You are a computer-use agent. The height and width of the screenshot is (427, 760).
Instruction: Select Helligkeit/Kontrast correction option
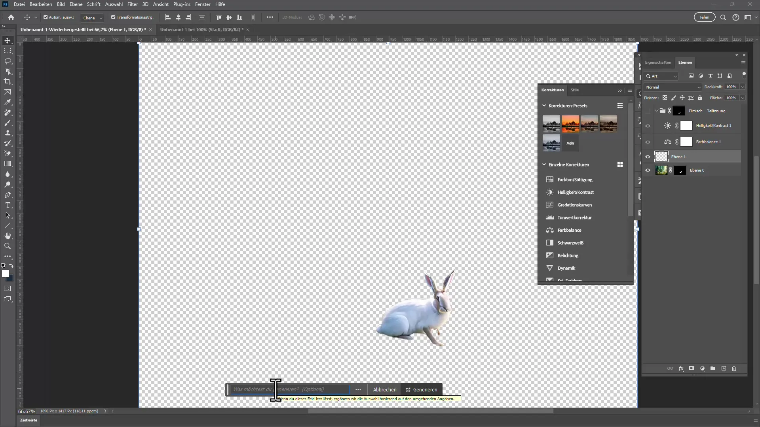tap(576, 192)
